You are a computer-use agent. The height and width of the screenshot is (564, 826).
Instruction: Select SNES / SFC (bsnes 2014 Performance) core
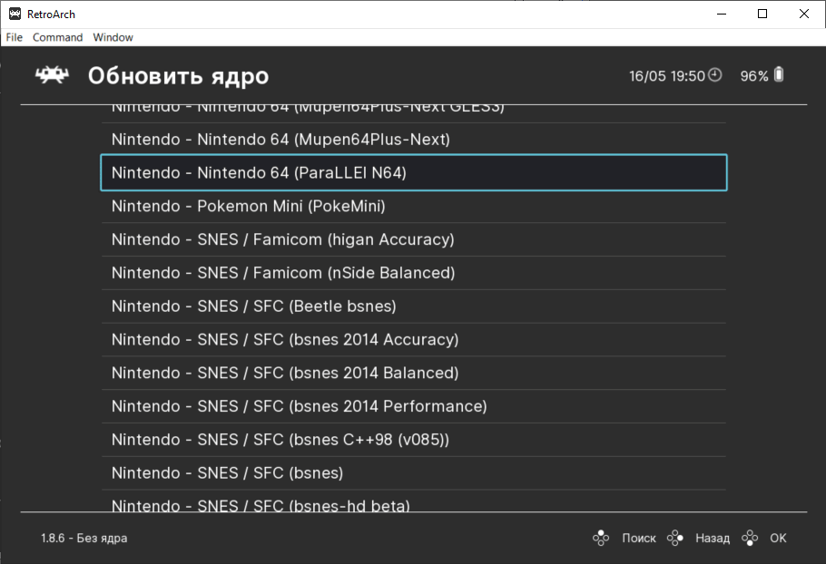coord(414,406)
